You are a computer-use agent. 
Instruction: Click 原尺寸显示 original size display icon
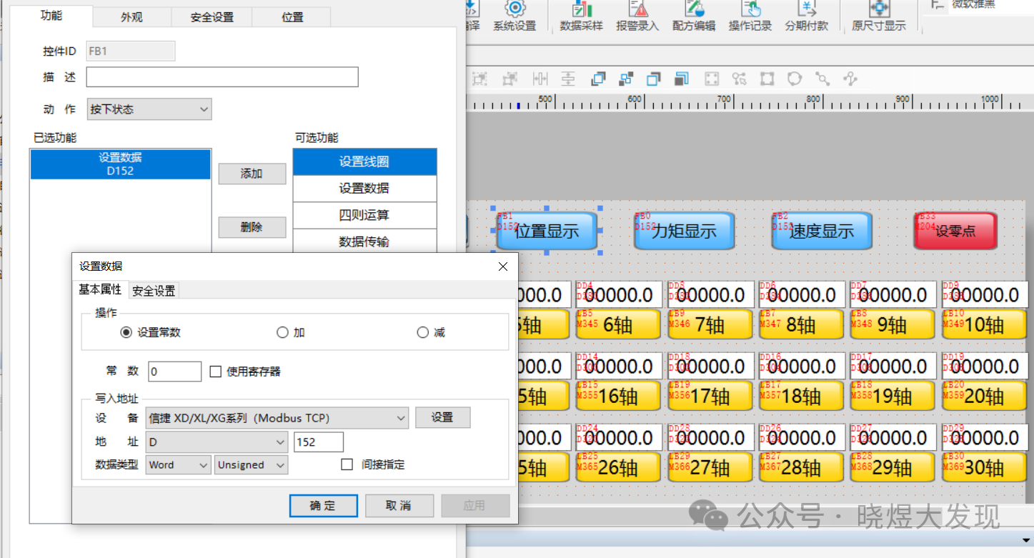(x=879, y=10)
